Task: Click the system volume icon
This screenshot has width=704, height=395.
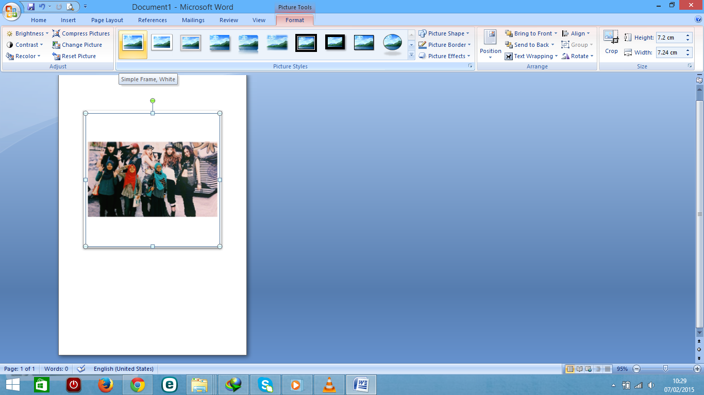Action: [x=651, y=385]
